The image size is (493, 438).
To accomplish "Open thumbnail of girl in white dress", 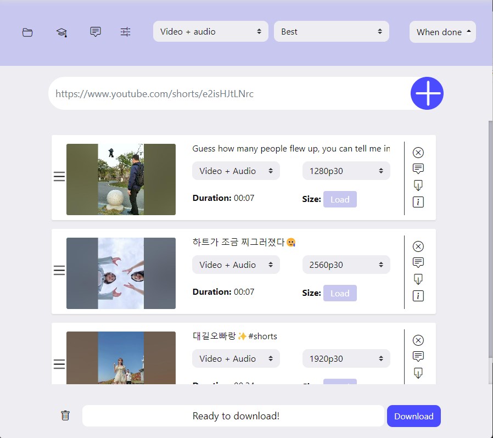I will [121, 358].
